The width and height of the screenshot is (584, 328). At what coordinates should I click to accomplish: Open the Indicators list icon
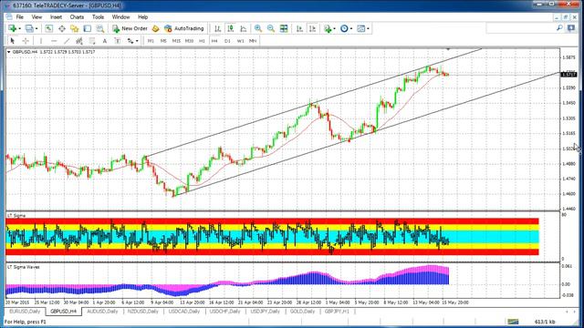pyautogui.click(x=328, y=28)
